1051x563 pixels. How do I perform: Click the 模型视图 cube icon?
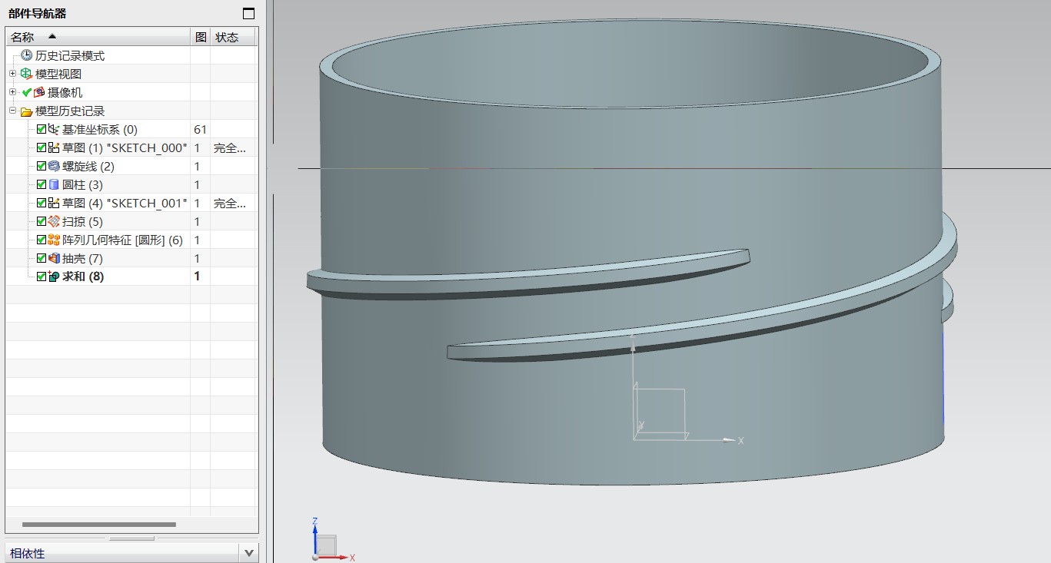27,74
